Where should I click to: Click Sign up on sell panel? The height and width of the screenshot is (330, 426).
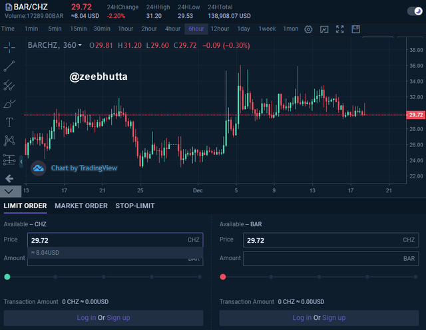tap(334, 317)
